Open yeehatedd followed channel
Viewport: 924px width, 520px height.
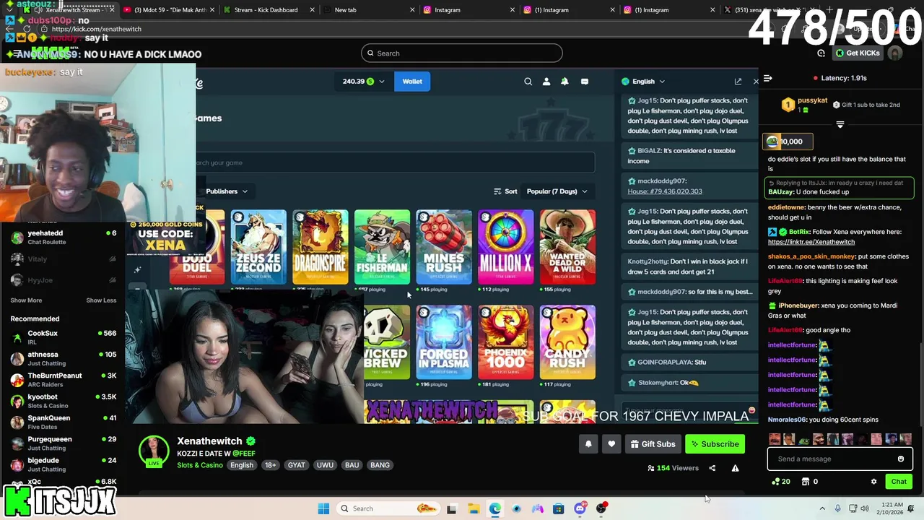tap(63, 237)
